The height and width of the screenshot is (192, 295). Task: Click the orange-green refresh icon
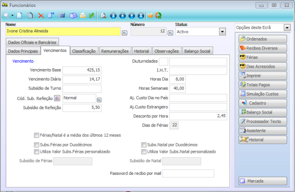(x=158, y=15)
